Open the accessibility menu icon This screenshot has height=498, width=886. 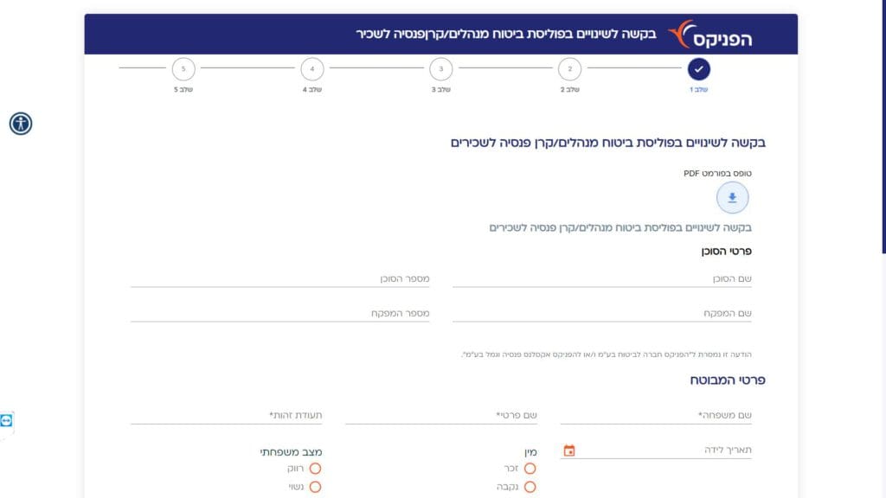click(x=21, y=124)
